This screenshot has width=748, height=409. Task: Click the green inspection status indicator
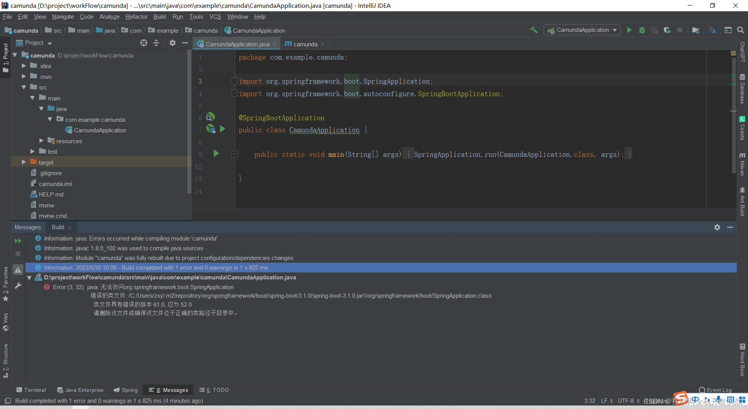734,53
